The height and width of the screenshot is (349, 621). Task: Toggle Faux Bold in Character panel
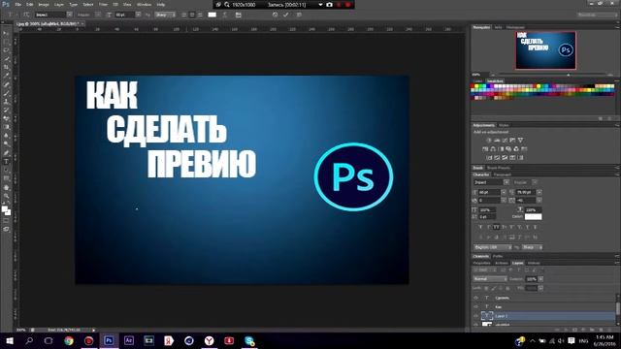(x=481, y=227)
